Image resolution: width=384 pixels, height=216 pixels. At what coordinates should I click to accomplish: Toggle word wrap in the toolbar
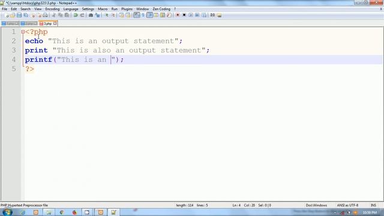[x=137, y=15]
